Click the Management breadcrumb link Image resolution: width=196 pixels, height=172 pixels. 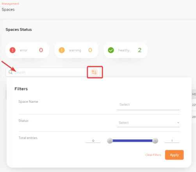[11, 4]
